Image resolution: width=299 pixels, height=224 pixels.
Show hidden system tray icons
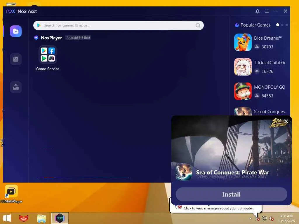coord(250,218)
